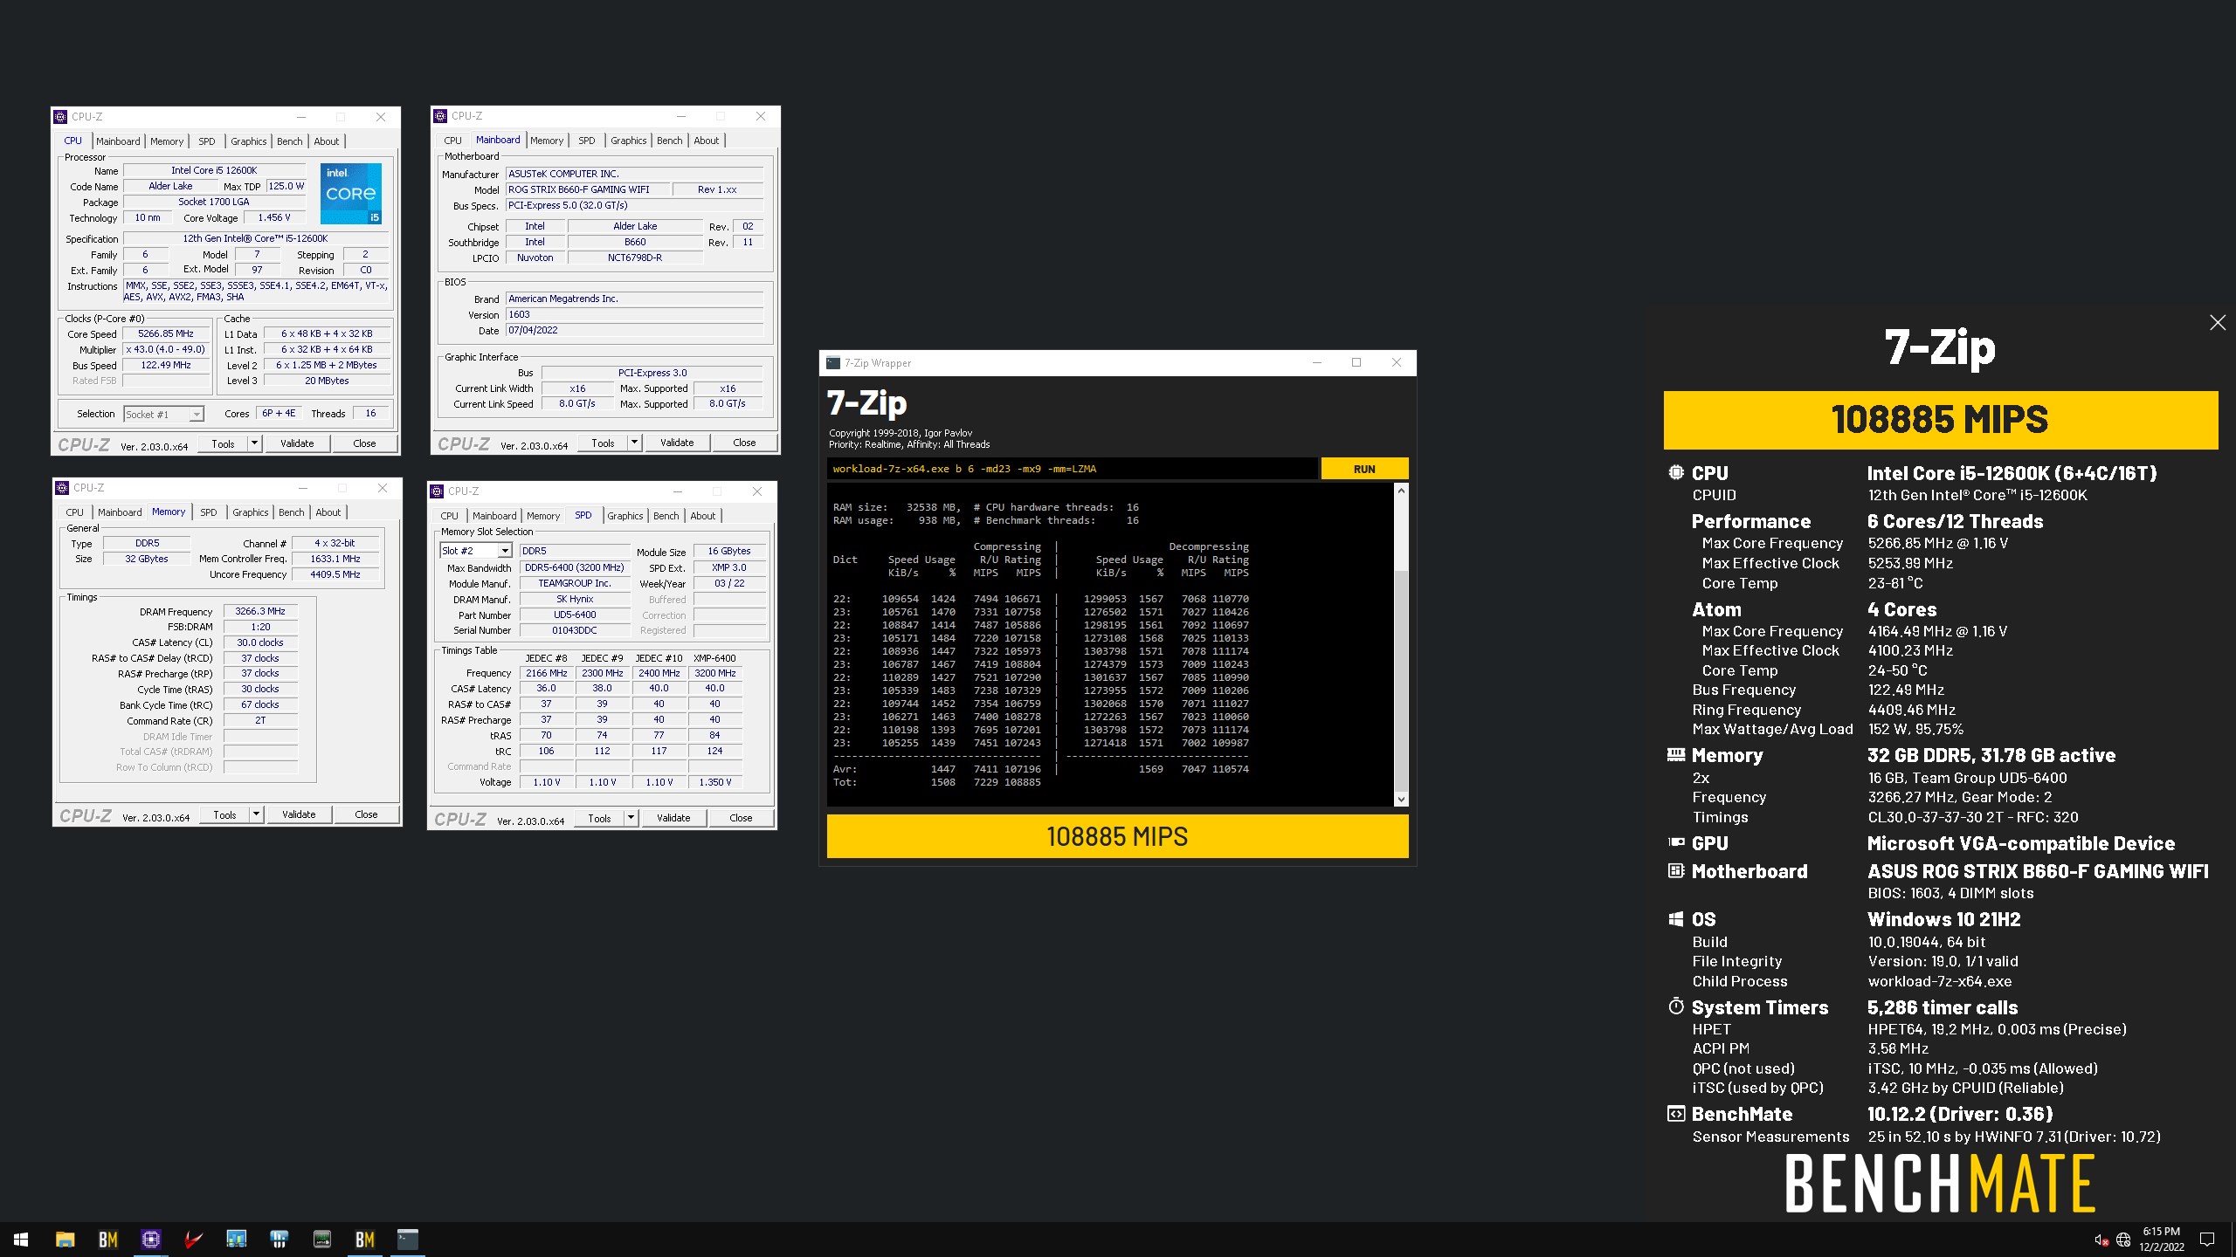Open the red swoosh taskbar icon
Viewport: 2236px width, 1257px height.
click(x=193, y=1239)
